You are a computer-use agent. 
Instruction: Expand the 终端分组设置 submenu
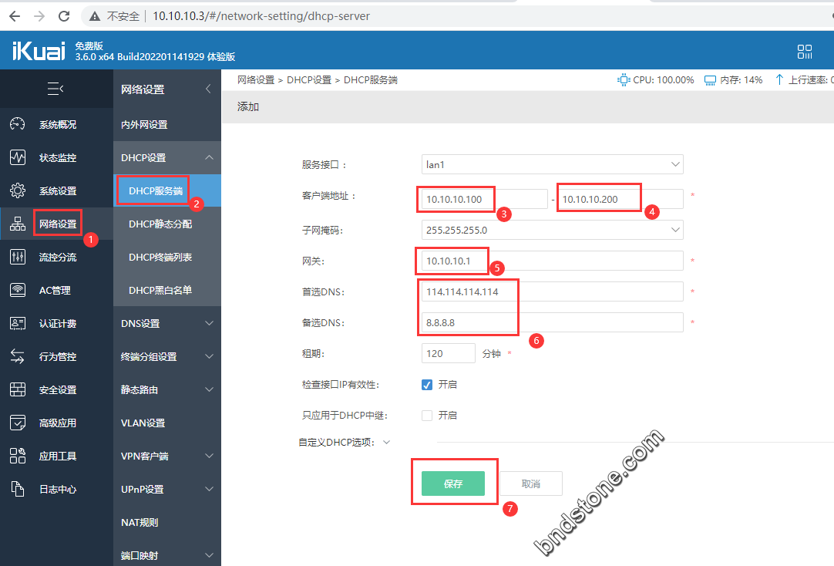click(x=209, y=356)
